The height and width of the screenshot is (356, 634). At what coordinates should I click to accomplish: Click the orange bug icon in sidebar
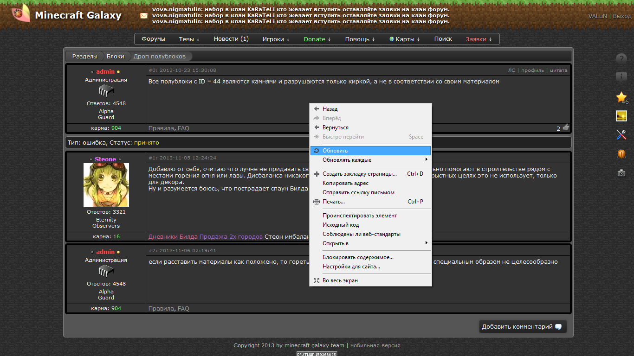click(x=621, y=153)
